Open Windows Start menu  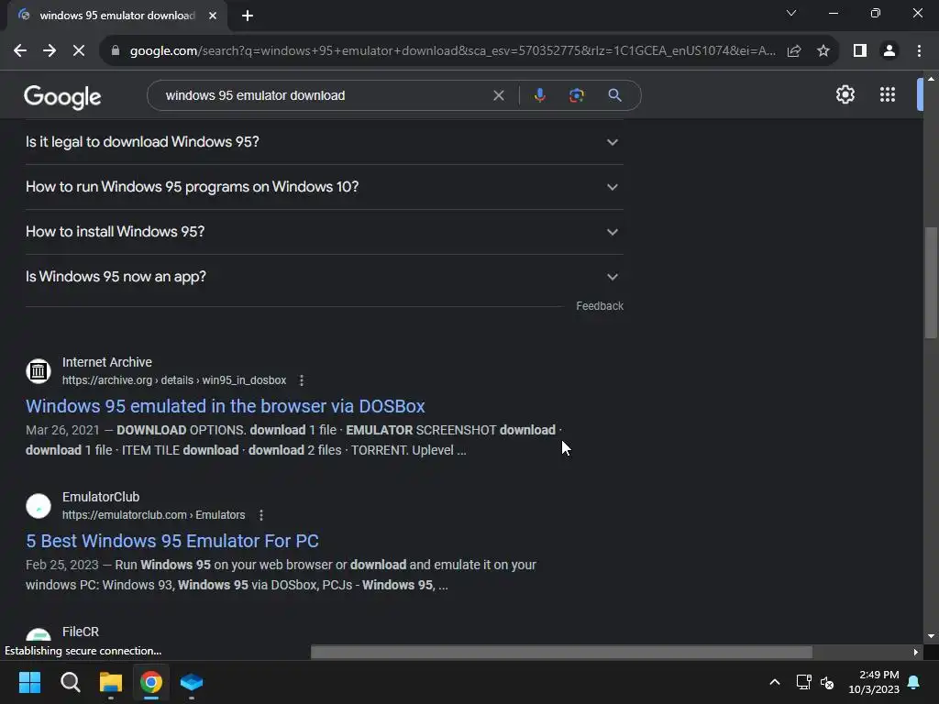pos(30,682)
